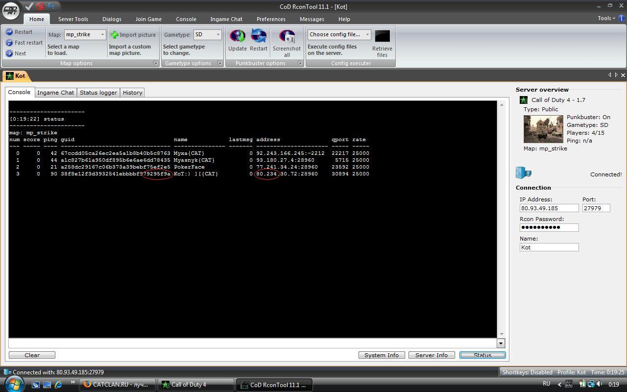This screenshot has height=392, width=627.
Task: Click the Name input field
Action: click(x=549, y=247)
